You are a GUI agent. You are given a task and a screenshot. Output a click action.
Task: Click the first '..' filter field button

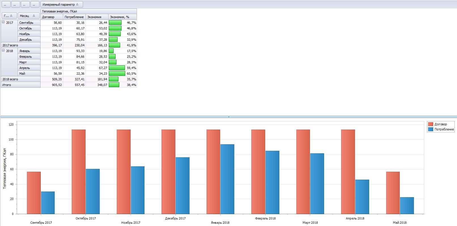5,5
